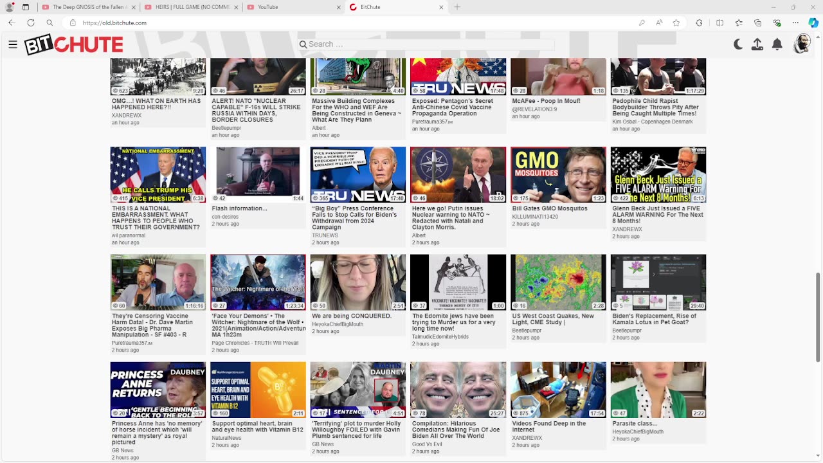
Task: Open browser extensions icon
Action: tap(699, 23)
